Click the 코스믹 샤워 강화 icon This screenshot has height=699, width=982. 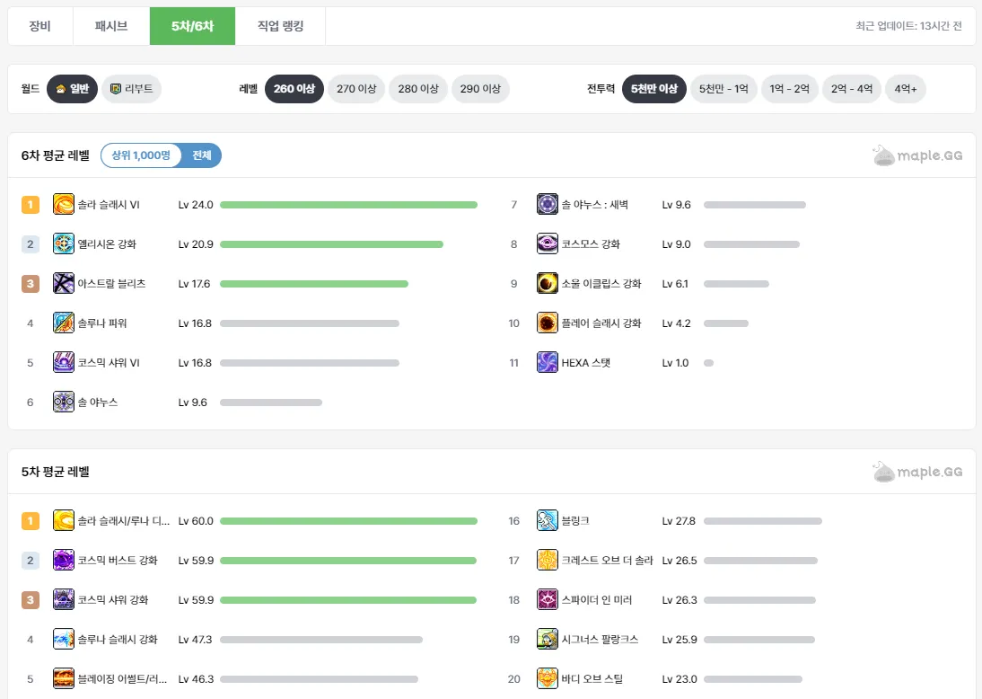[63, 599]
